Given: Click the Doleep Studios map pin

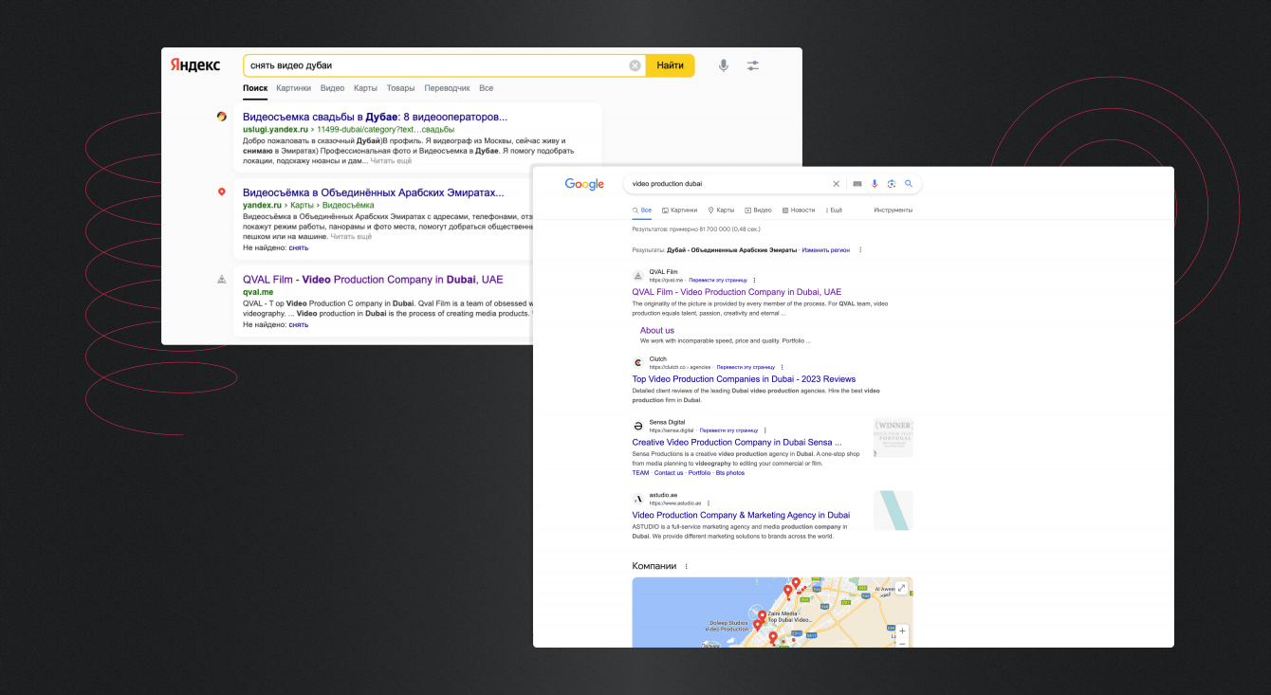Looking at the screenshot, I should (x=757, y=626).
